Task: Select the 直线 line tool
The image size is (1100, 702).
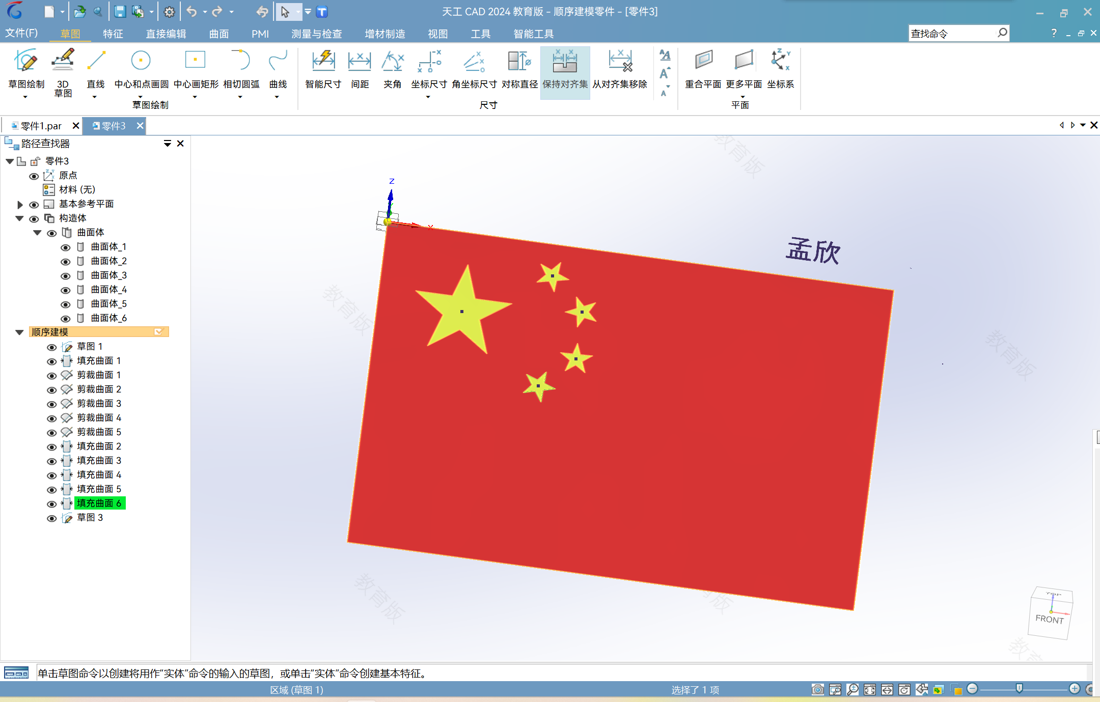Action: [96, 69]
